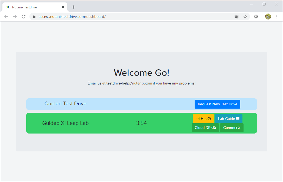Open the translate page icon
283x182 pixels.
(237, 17)
